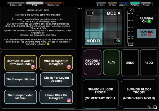Select the Perform... tab

(135, 4)
